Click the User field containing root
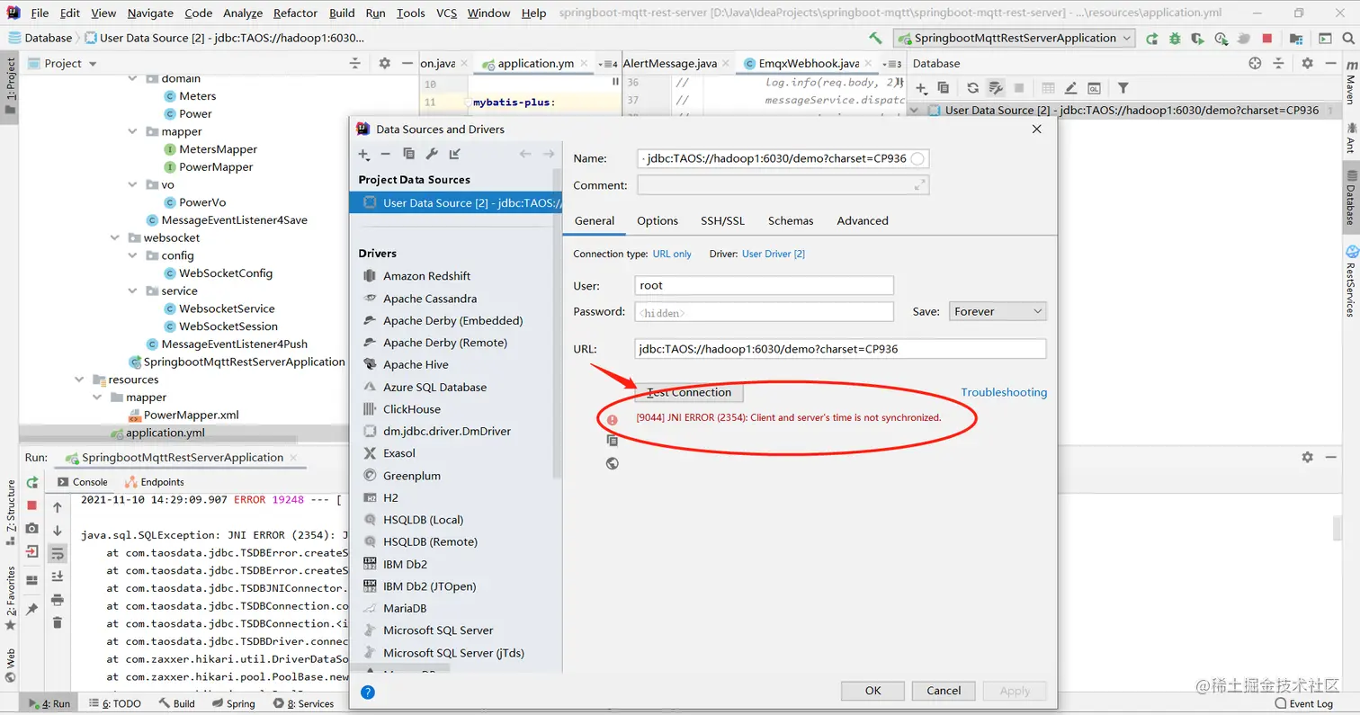The height and width of the screenshot is (715, 1360). tap(764, 285)
